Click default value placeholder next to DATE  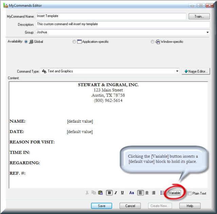[x=80, y=132]
